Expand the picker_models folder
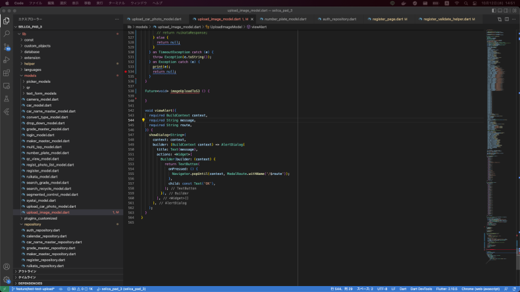The height and width of the screenshot is (292, 520). click(x=38, y=82)
